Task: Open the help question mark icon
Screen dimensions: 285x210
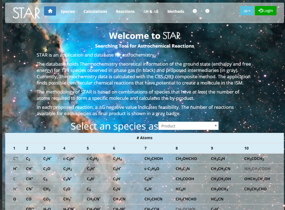Action: pos(195,11)
